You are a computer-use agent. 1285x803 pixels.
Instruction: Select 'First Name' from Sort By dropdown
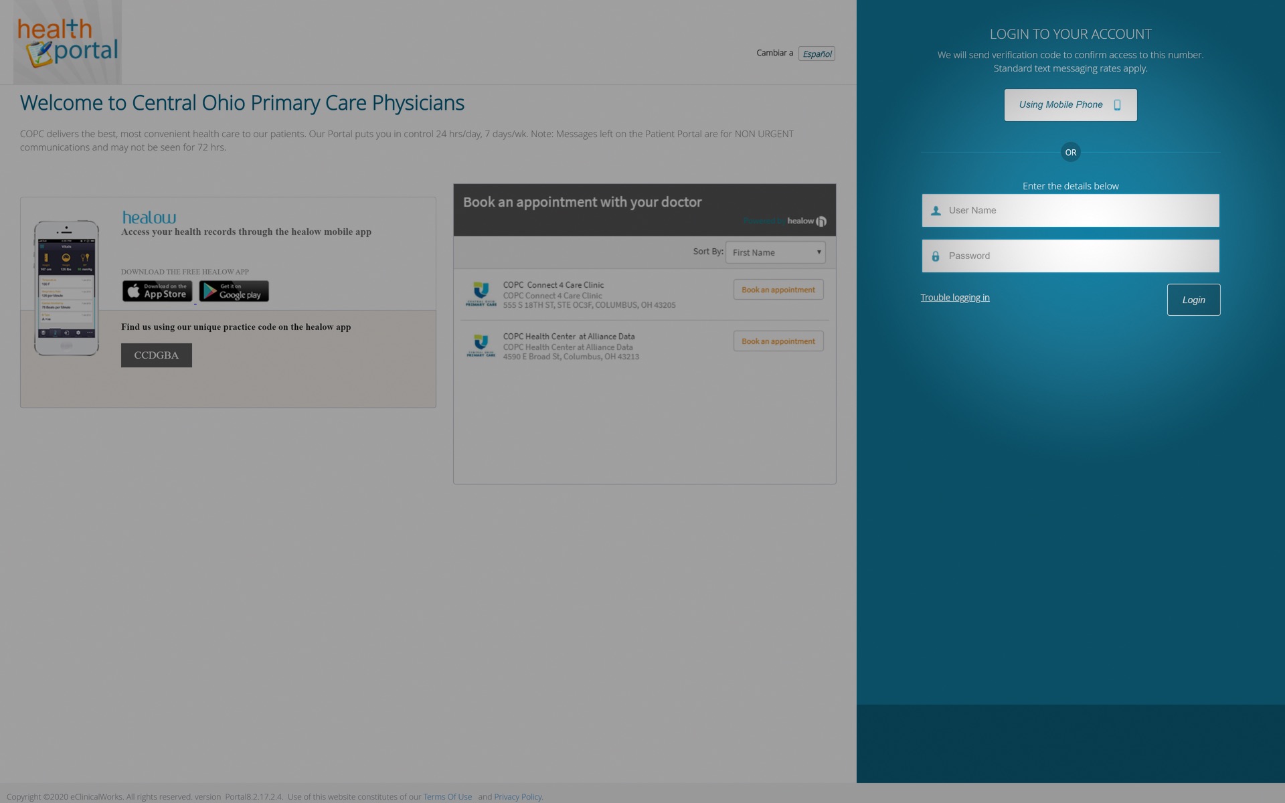click(774, 252)
